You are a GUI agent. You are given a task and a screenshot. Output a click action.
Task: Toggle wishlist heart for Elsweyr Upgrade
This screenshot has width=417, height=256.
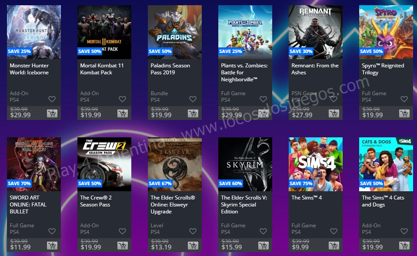193,231
